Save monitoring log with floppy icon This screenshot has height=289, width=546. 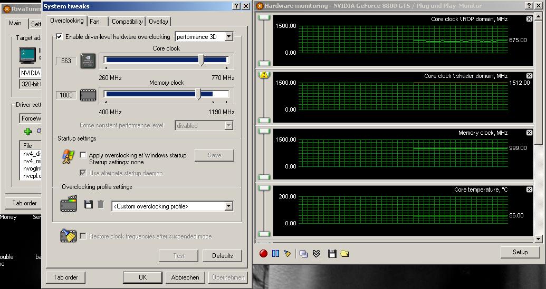click(x=332, y=253)
